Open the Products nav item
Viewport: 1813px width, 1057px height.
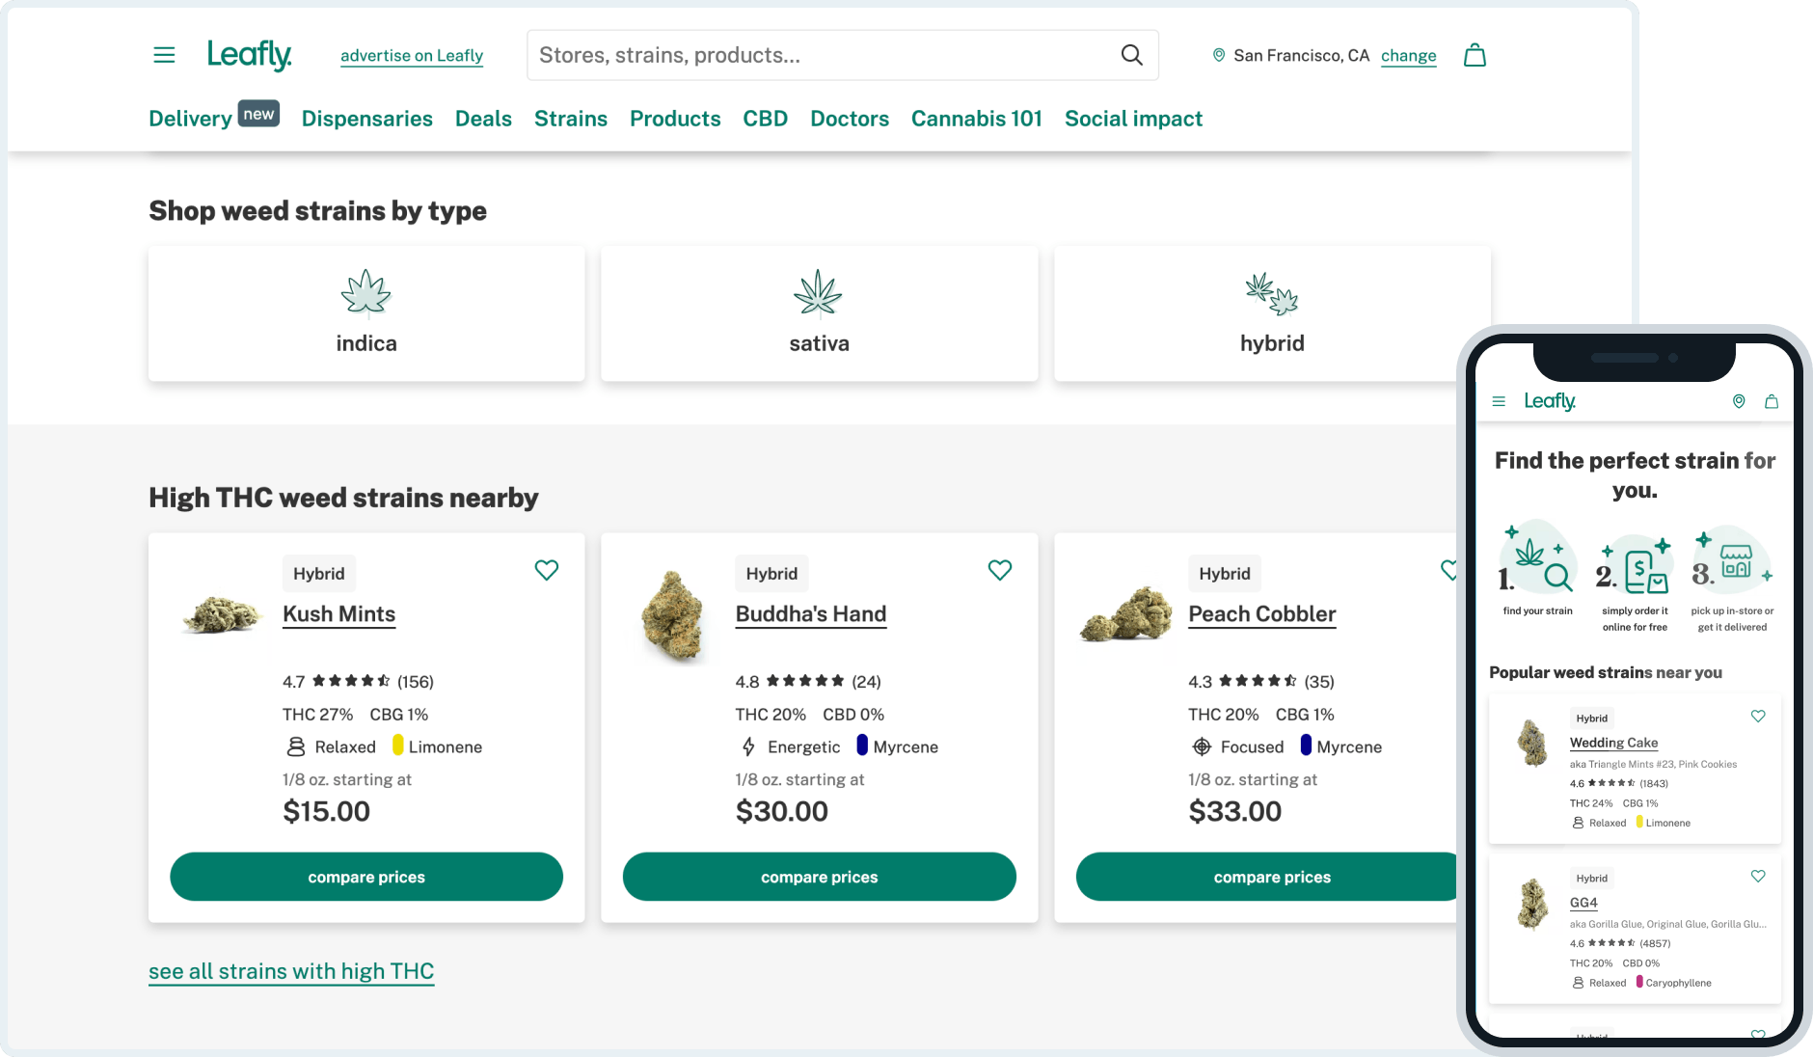coord(675,119)
